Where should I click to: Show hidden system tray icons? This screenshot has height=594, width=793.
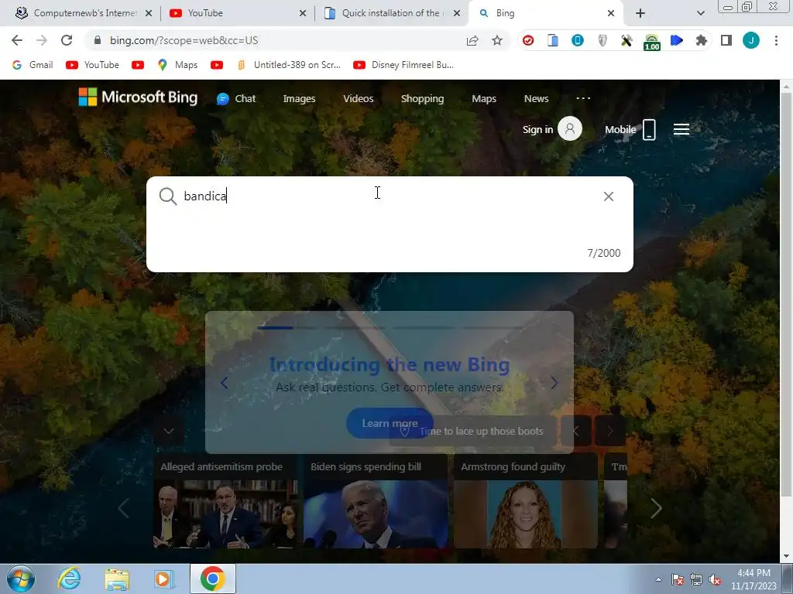click(x=658, y=580)
